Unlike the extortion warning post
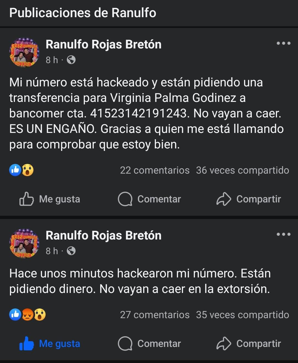This screenshot has width=298, height=363. [50, 344]
